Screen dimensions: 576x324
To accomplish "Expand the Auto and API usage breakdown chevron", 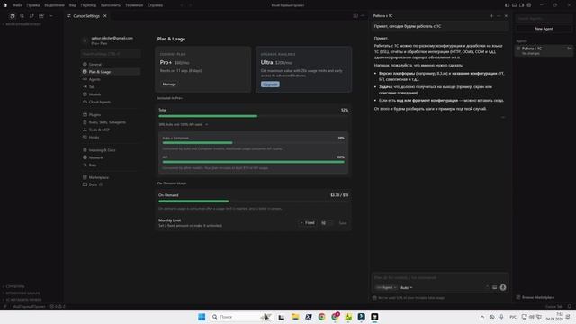I will (206, 124).
